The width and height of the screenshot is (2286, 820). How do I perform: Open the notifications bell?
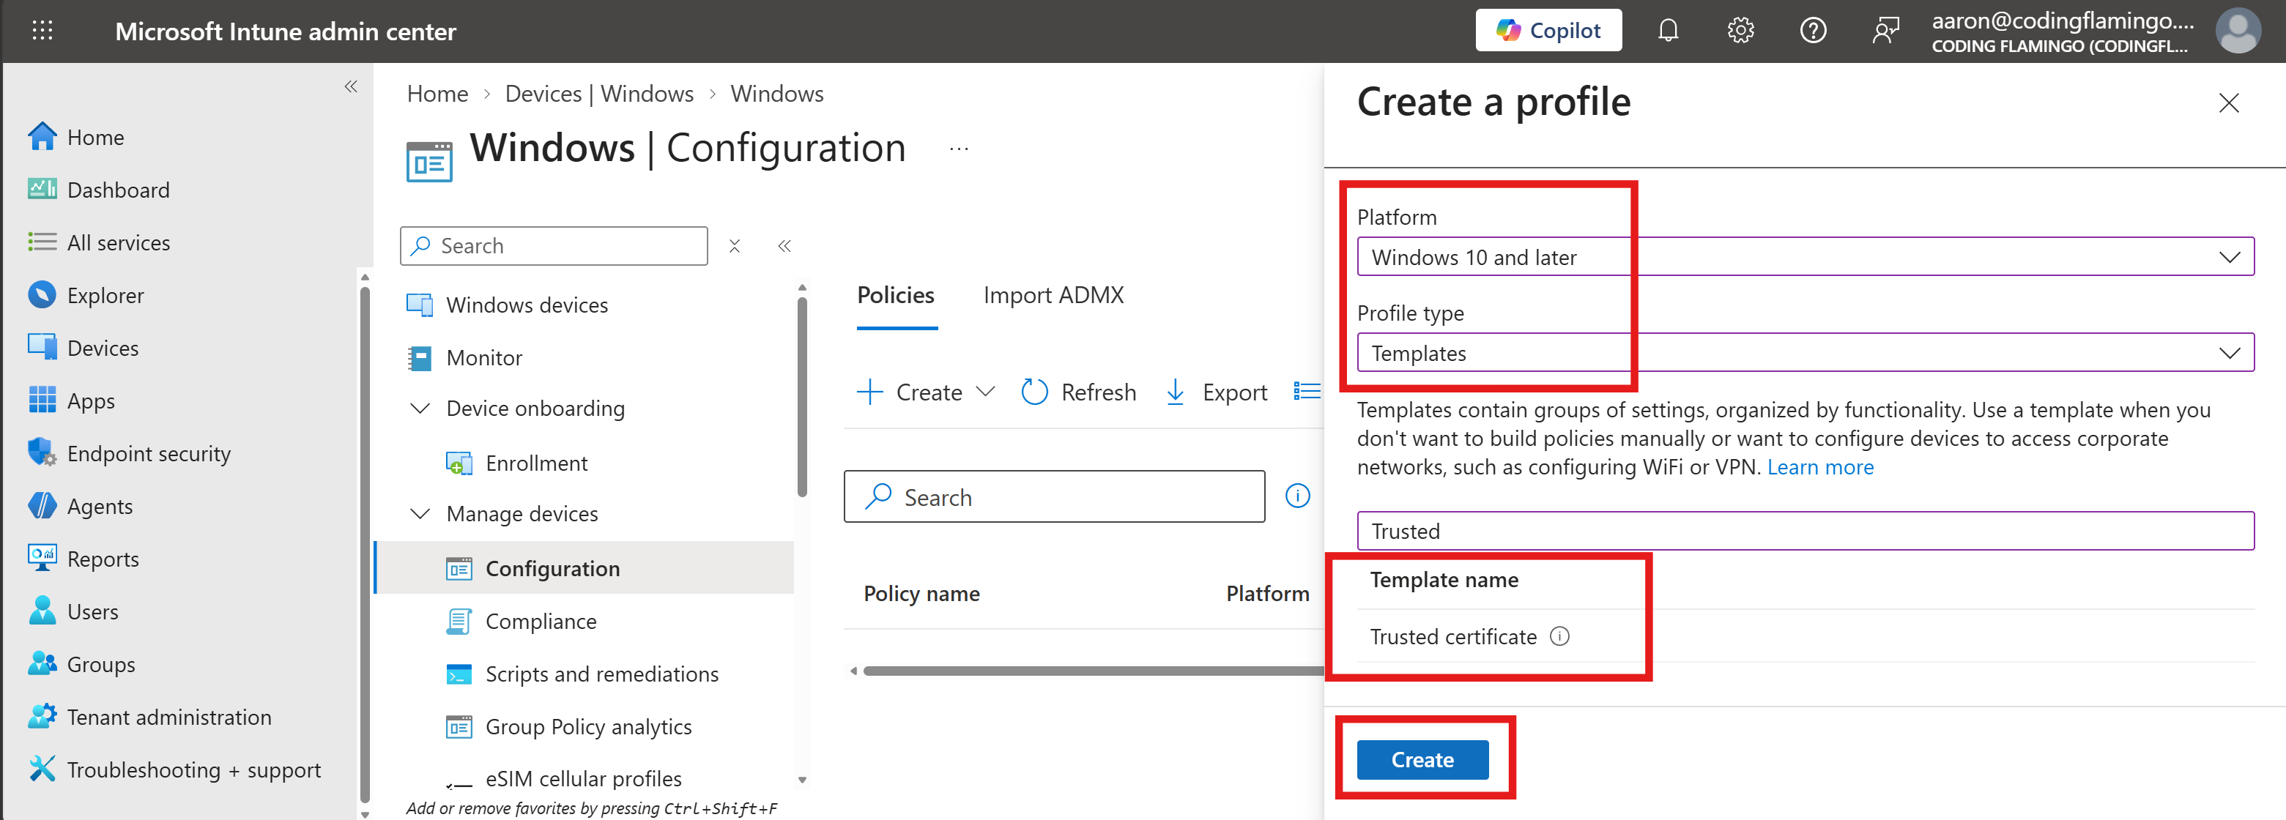pos(1668,31)
